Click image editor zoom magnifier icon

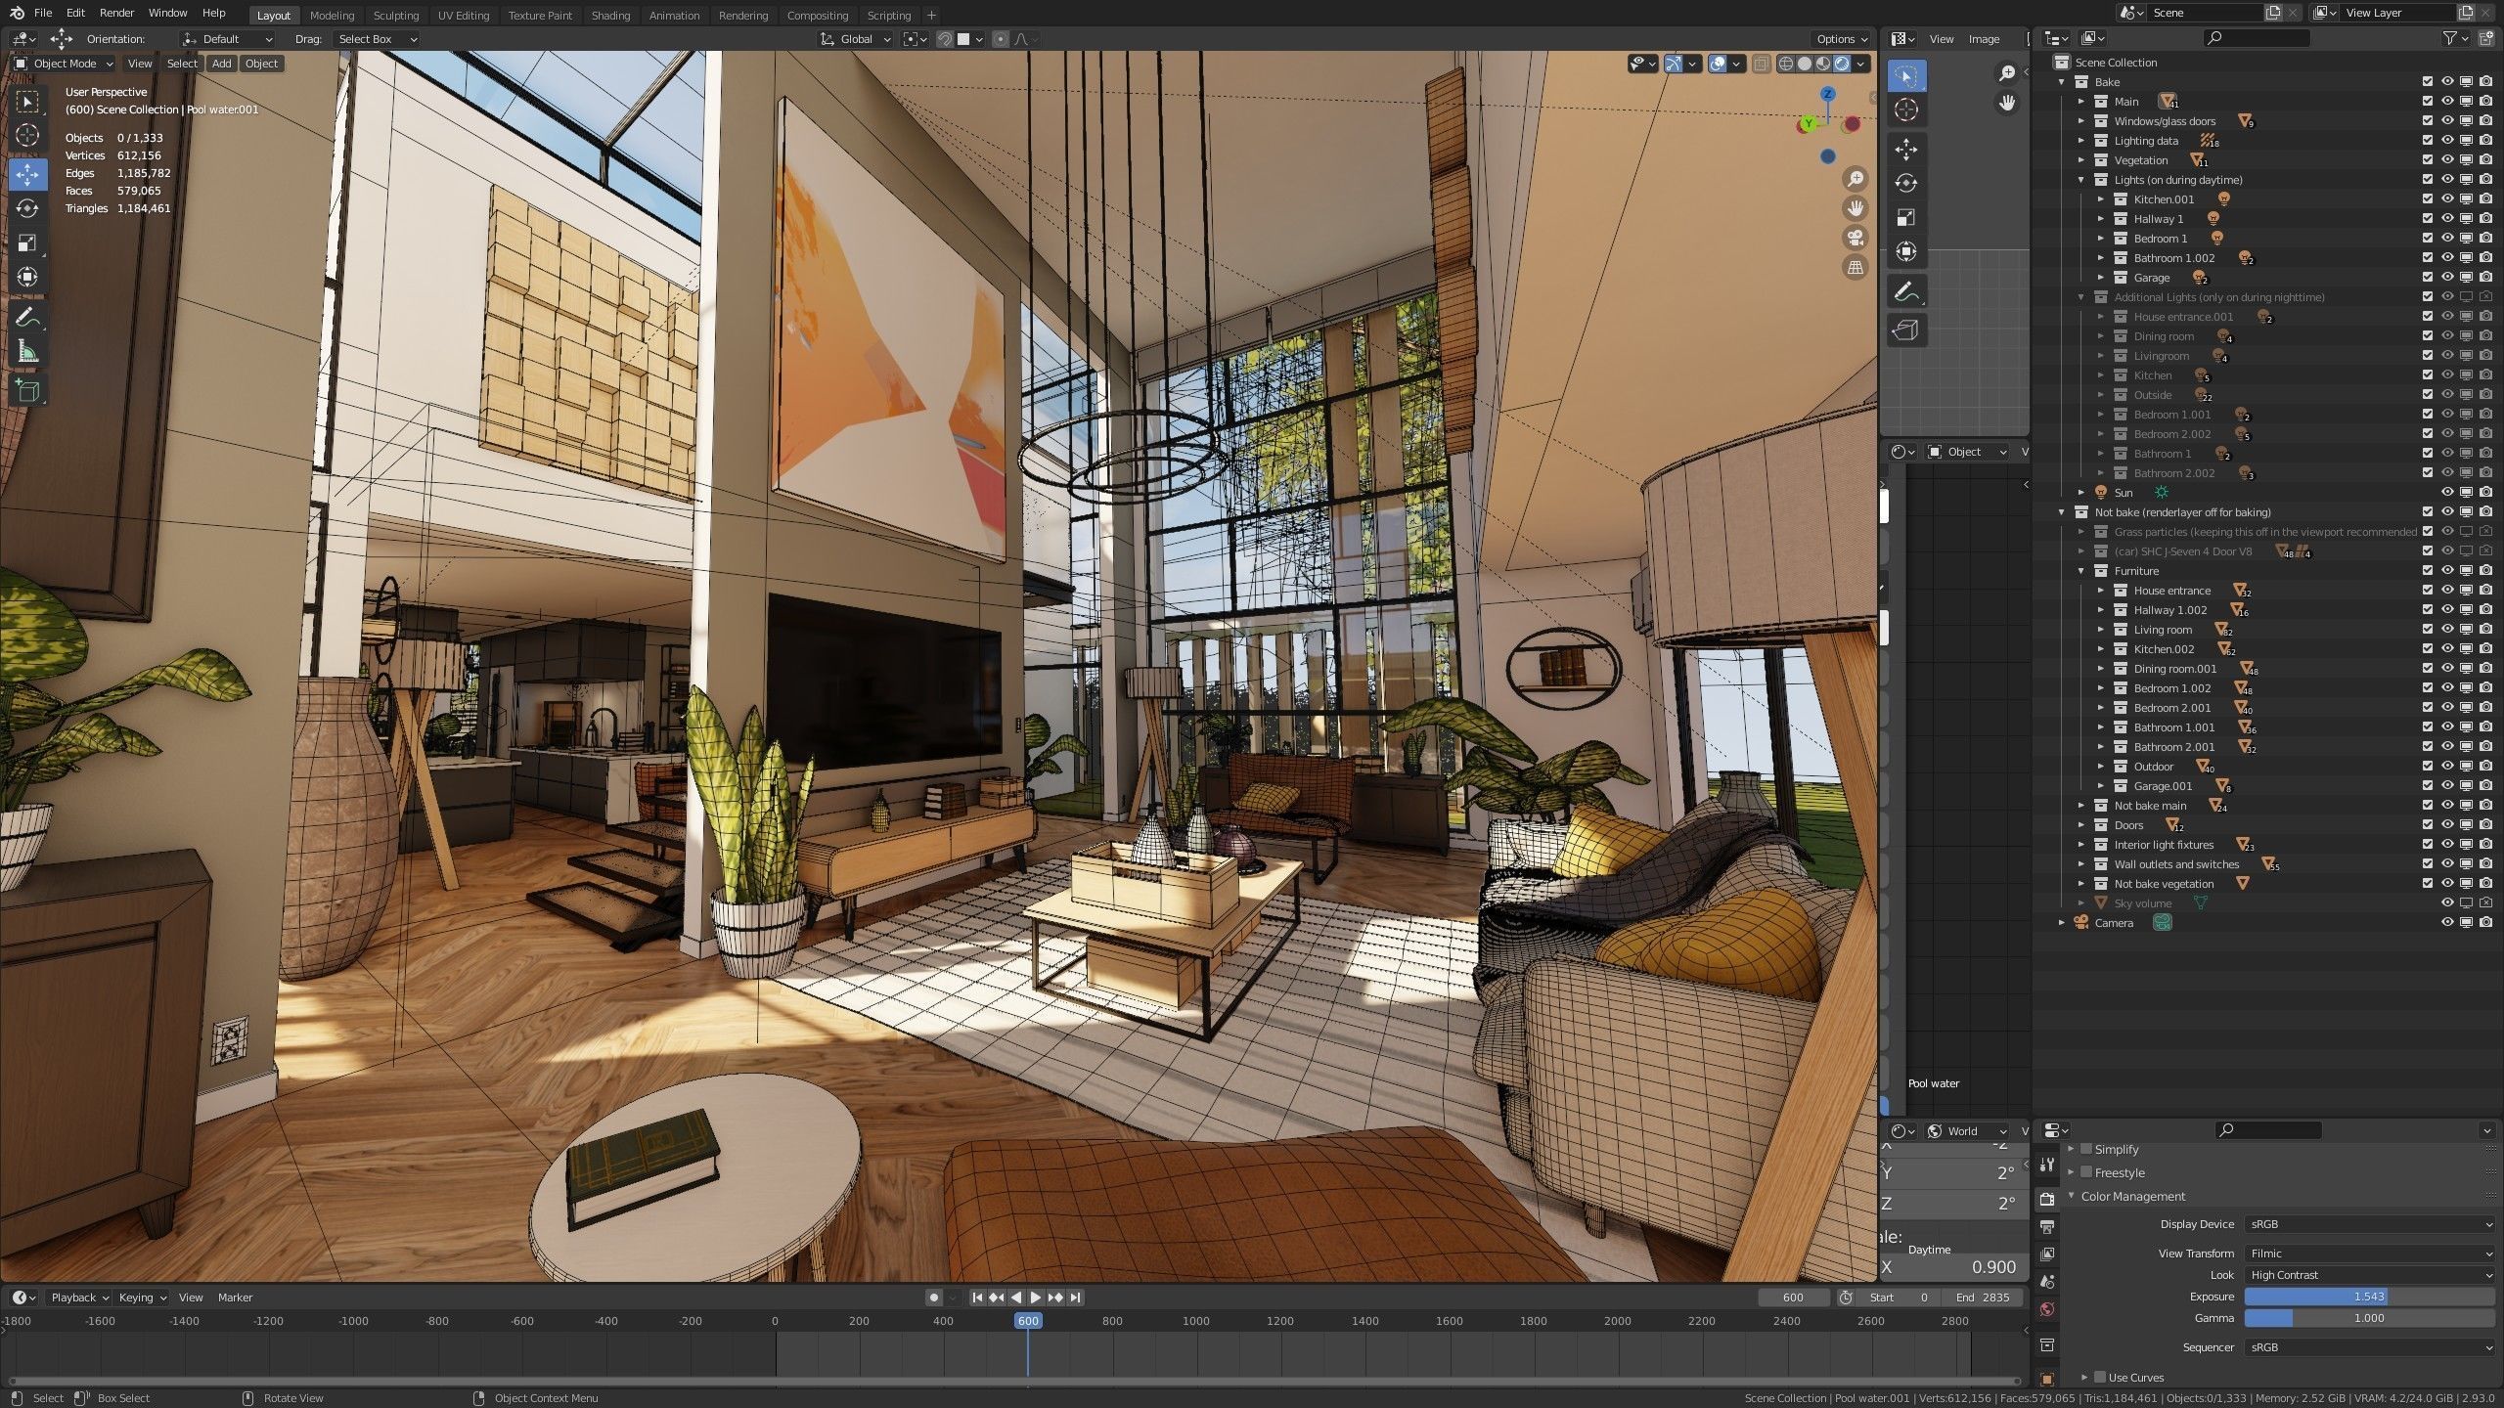pos(2006,73)
